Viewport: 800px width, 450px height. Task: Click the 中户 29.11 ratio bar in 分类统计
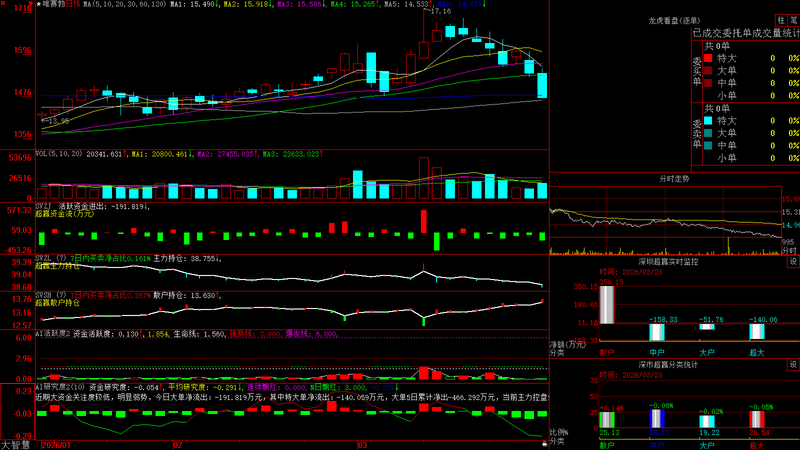click(x=657, y=419)
